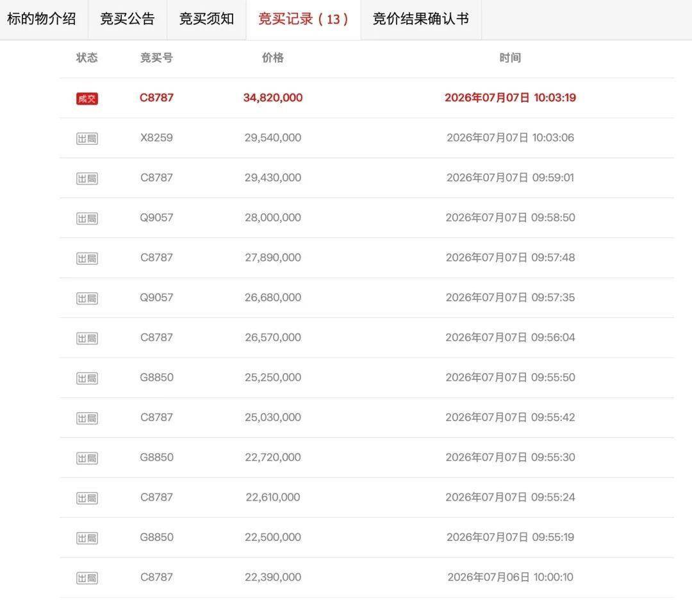Select C8787 in the 26,570,000 row

click(157, 337)
